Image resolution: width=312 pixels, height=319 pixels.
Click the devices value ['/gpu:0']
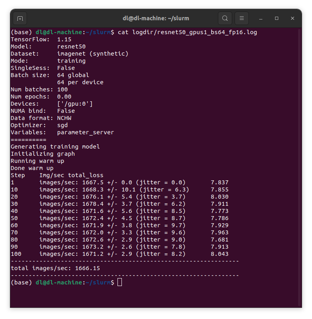click(x=75, y=104)
